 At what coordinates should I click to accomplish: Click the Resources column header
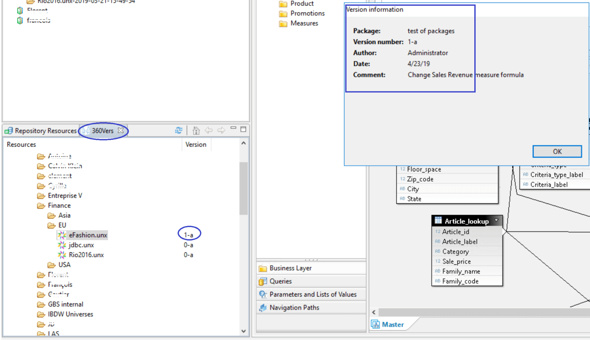click(21, 145)
